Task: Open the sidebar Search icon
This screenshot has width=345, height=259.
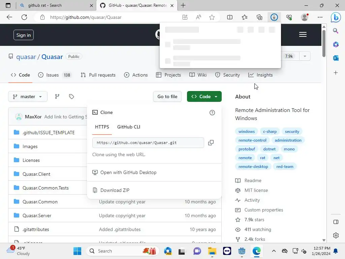Action: click(336, 31)
